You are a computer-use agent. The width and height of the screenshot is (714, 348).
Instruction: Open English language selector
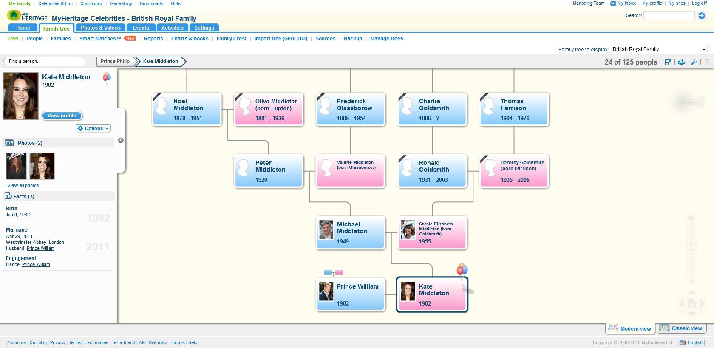tap(691, 342)
